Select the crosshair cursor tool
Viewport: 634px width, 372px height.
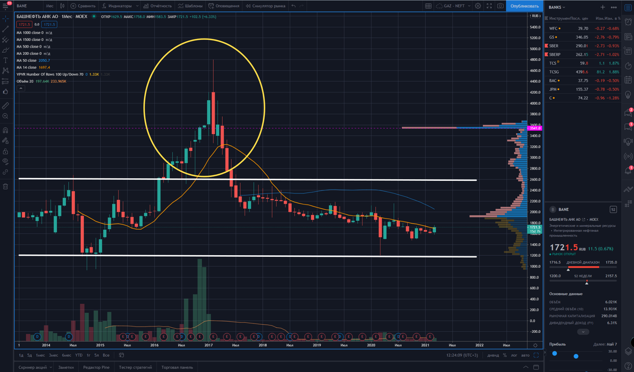pos(5,19)
